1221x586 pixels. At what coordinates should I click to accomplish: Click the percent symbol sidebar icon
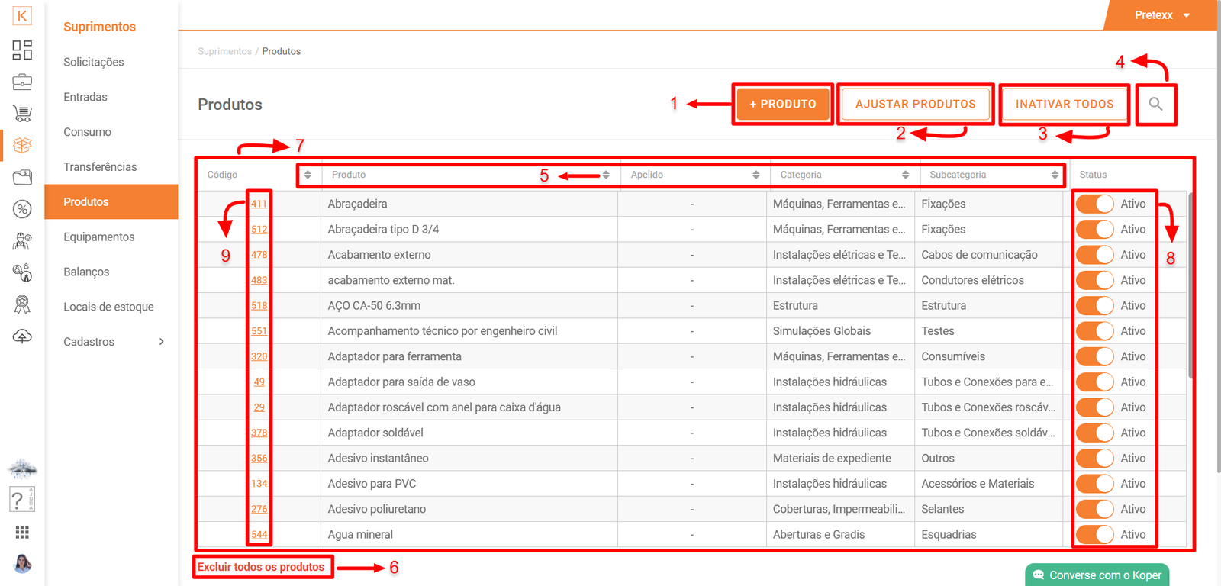[22, 209]
